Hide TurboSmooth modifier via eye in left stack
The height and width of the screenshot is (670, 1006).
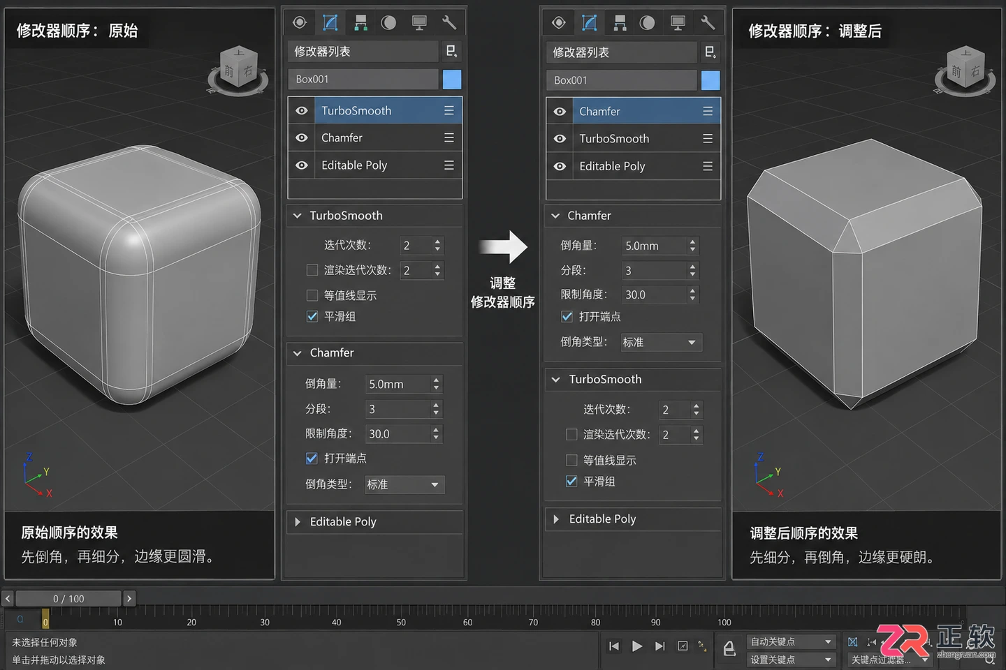[302, 110]
